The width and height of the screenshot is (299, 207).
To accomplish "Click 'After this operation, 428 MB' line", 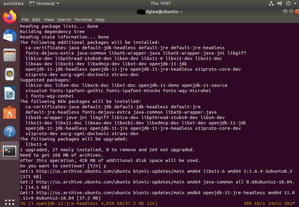I will [x=110, y=160].
